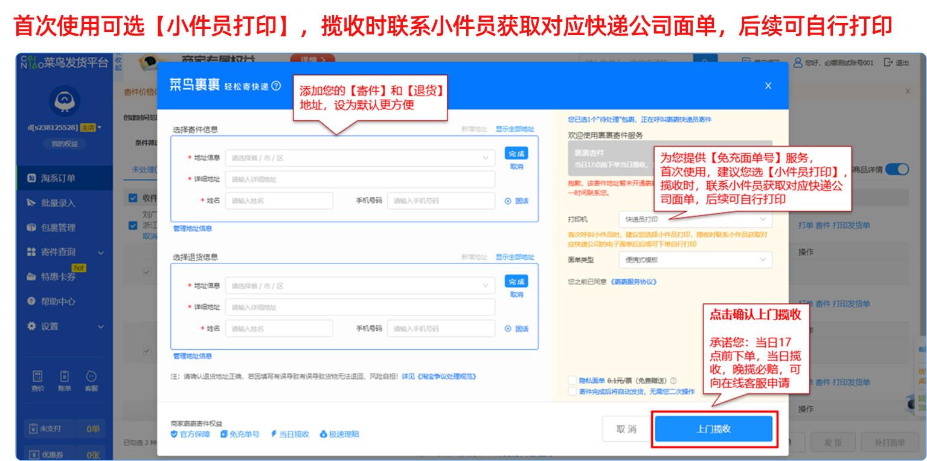
Task: Toggle the 商品详情 switch
Action: pos(897,169)
